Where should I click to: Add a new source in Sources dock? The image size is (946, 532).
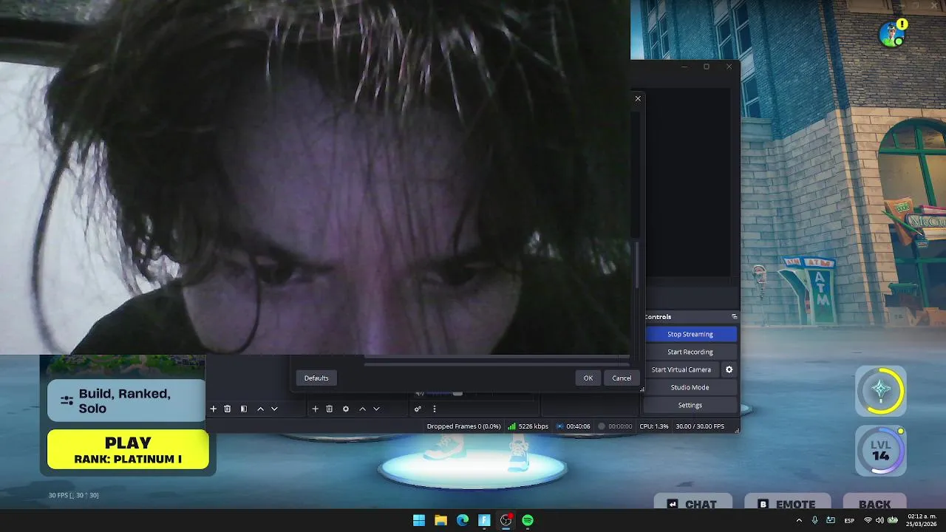[316, 409]
